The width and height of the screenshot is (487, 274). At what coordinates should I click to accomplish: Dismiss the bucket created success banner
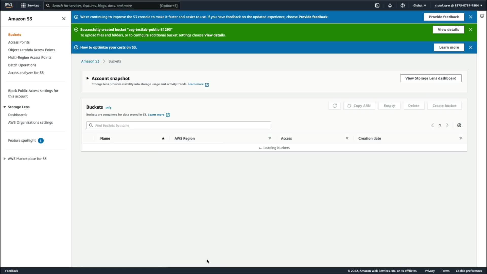pyautogui.click(x=471, y=29)
